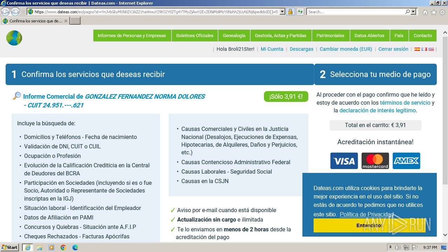Open the Política de Privacidad link
Screen dimensions: 448x252
pyautogui.click(x=366, y=214)
